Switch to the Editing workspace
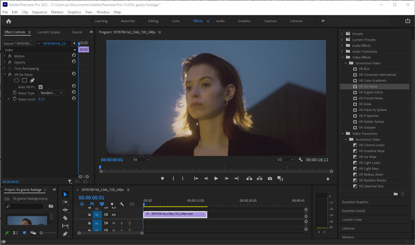Image resolution: width=415 pixels, height=245 pixels. point(153,21)
